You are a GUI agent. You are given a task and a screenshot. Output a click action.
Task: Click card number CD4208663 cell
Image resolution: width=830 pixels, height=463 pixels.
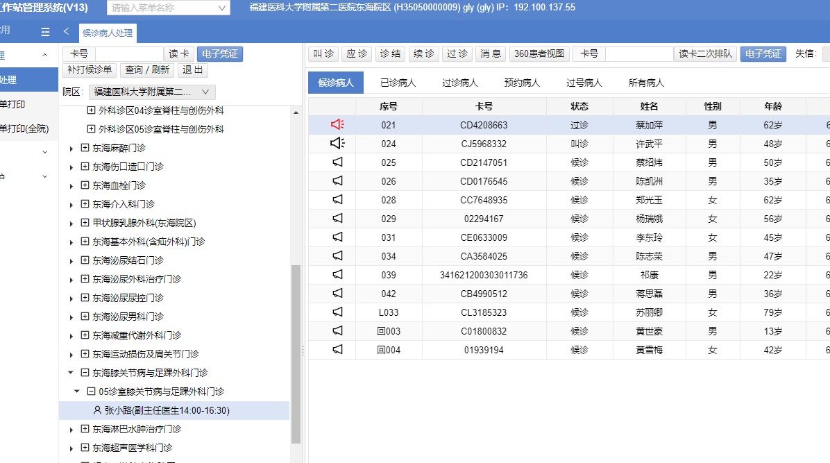point(484,125)
